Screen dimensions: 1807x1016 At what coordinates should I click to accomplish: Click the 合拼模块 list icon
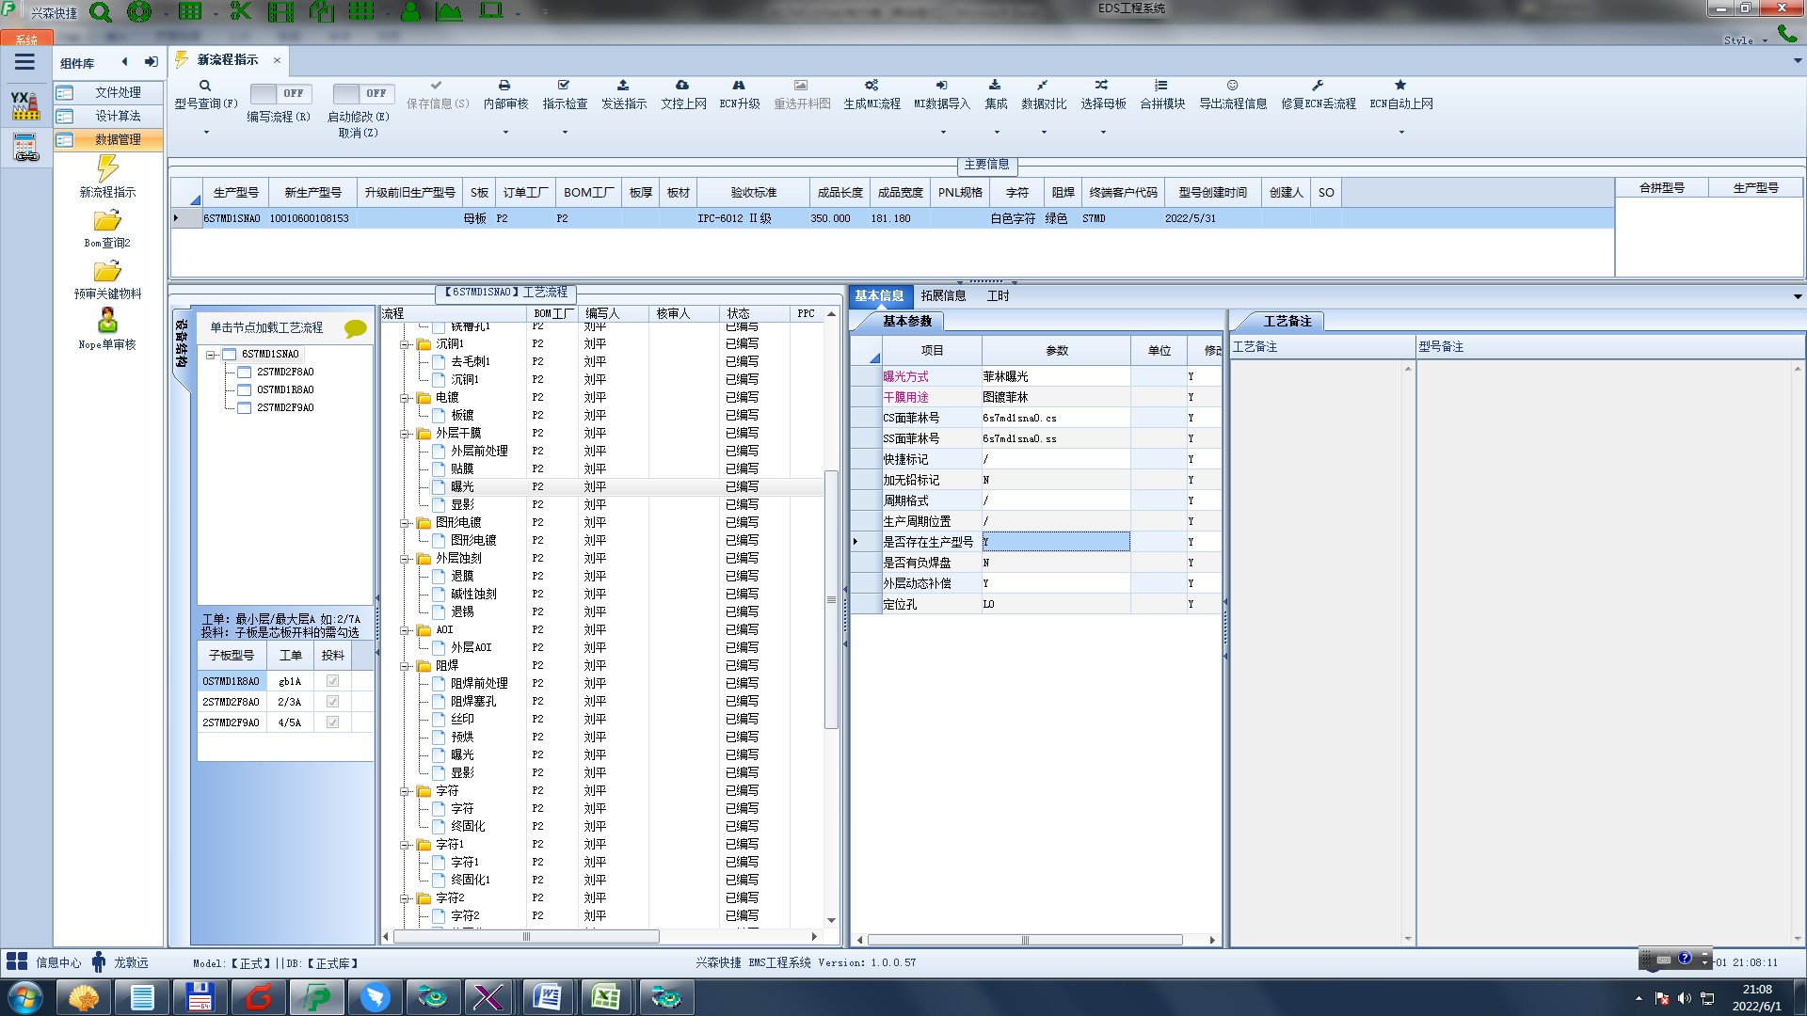1161,86
